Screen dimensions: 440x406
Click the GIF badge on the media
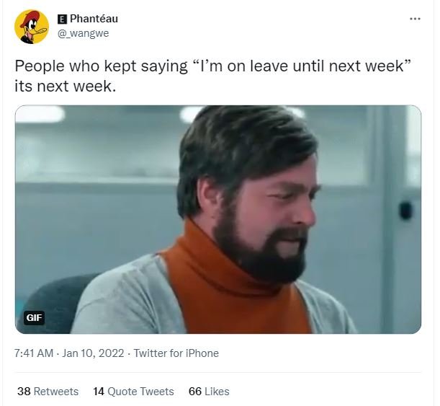click(x=34, y=318)
